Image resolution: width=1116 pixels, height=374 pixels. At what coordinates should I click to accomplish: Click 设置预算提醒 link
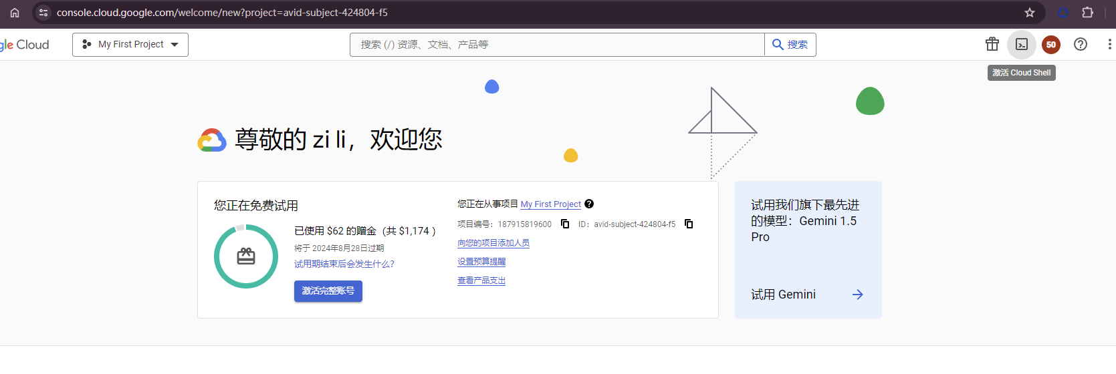pyautogui.click(x=481, y=262)
